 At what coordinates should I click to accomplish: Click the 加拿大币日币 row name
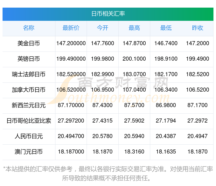(x=29, y=90)
